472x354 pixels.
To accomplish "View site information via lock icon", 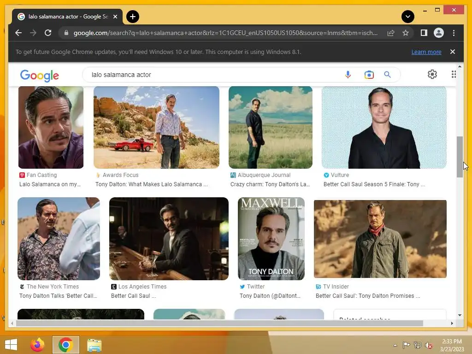I will tap(66, 33).
